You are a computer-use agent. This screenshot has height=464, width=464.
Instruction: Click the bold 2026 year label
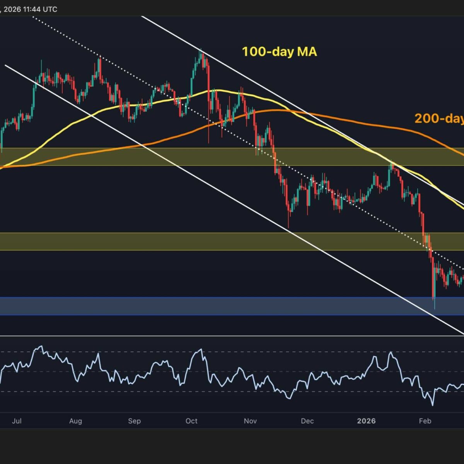(366, 421)
